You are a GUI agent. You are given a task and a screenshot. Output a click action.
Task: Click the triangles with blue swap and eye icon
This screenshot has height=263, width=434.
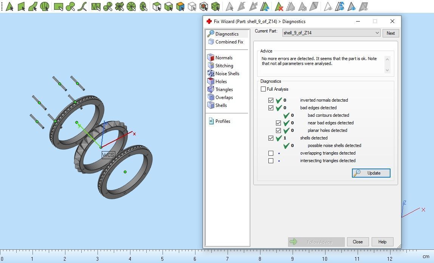click(339, 6)
